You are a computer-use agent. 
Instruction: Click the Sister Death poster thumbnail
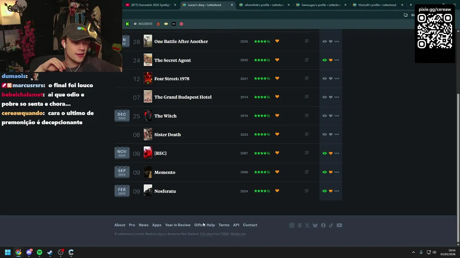point(148,134)
